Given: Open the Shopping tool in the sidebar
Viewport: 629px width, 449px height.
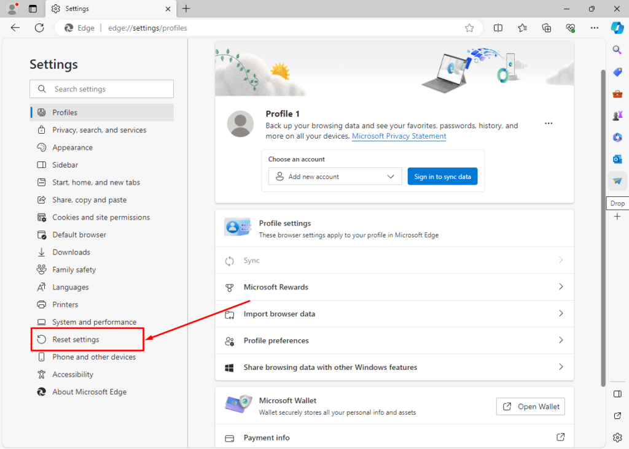Looking at the screenshot, I should tap(617, 72).
